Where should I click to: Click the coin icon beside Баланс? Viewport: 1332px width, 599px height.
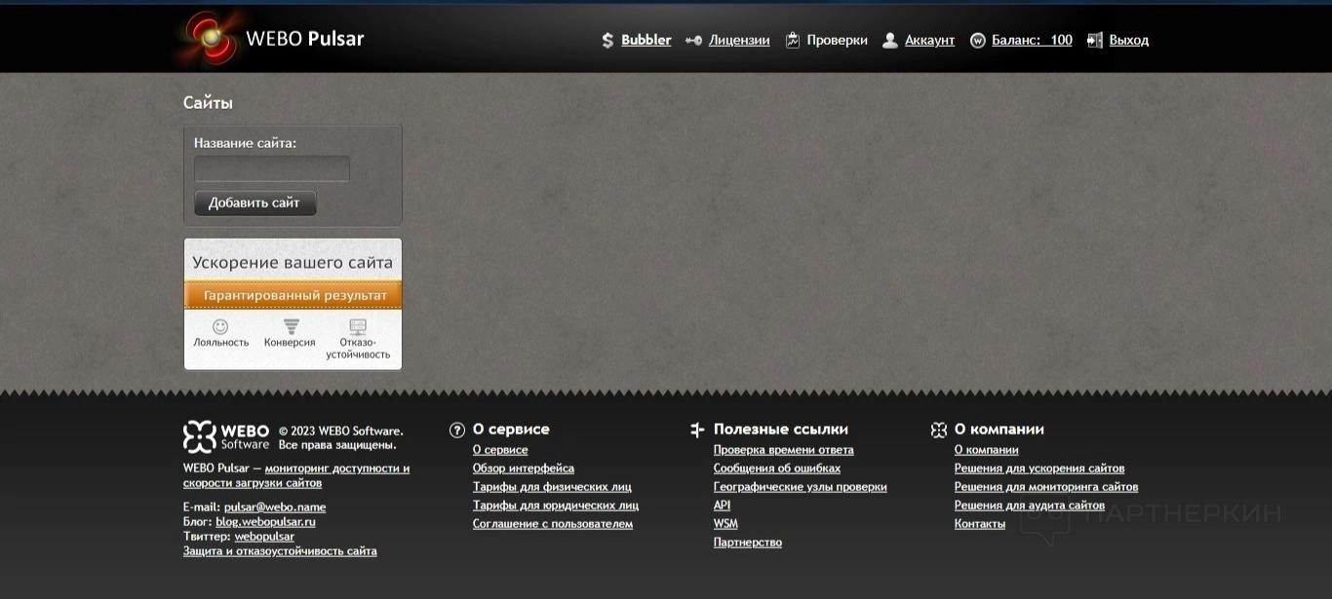(977, 40)
